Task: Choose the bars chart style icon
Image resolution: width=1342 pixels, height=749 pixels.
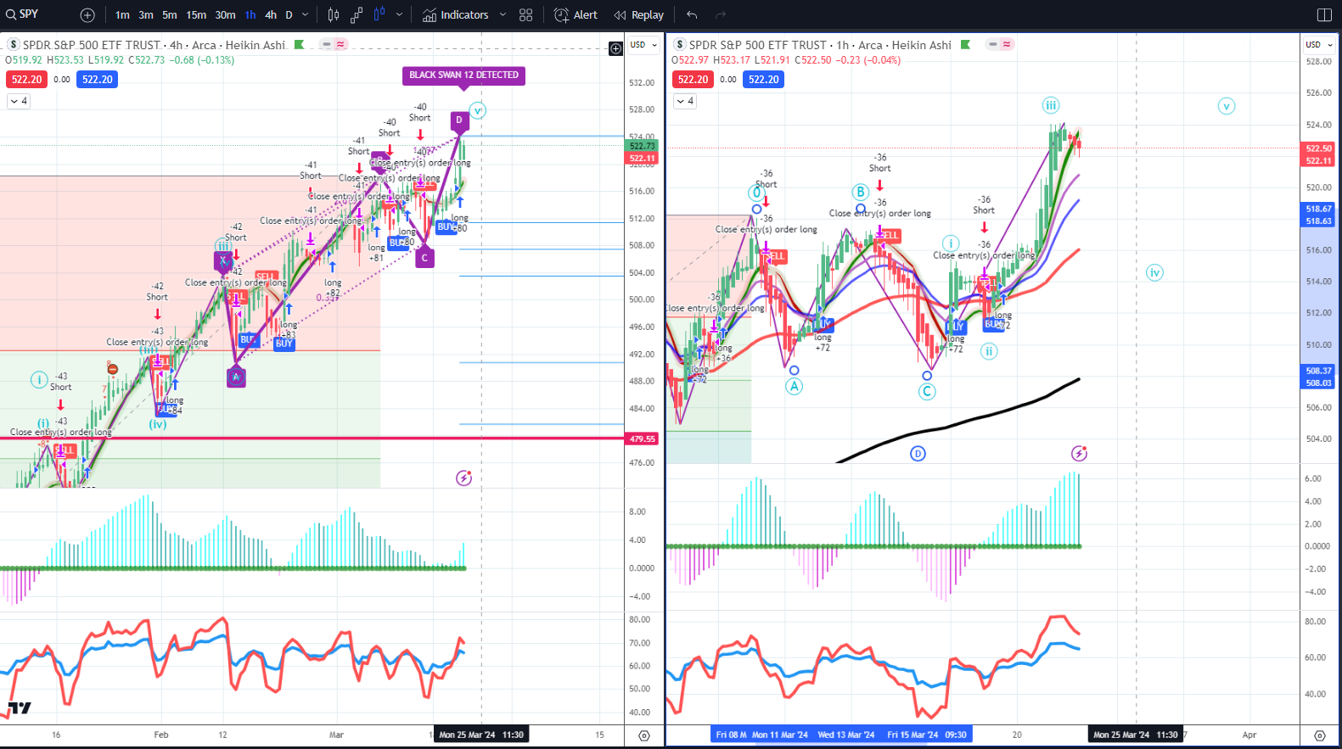Action: click(334, 15)
